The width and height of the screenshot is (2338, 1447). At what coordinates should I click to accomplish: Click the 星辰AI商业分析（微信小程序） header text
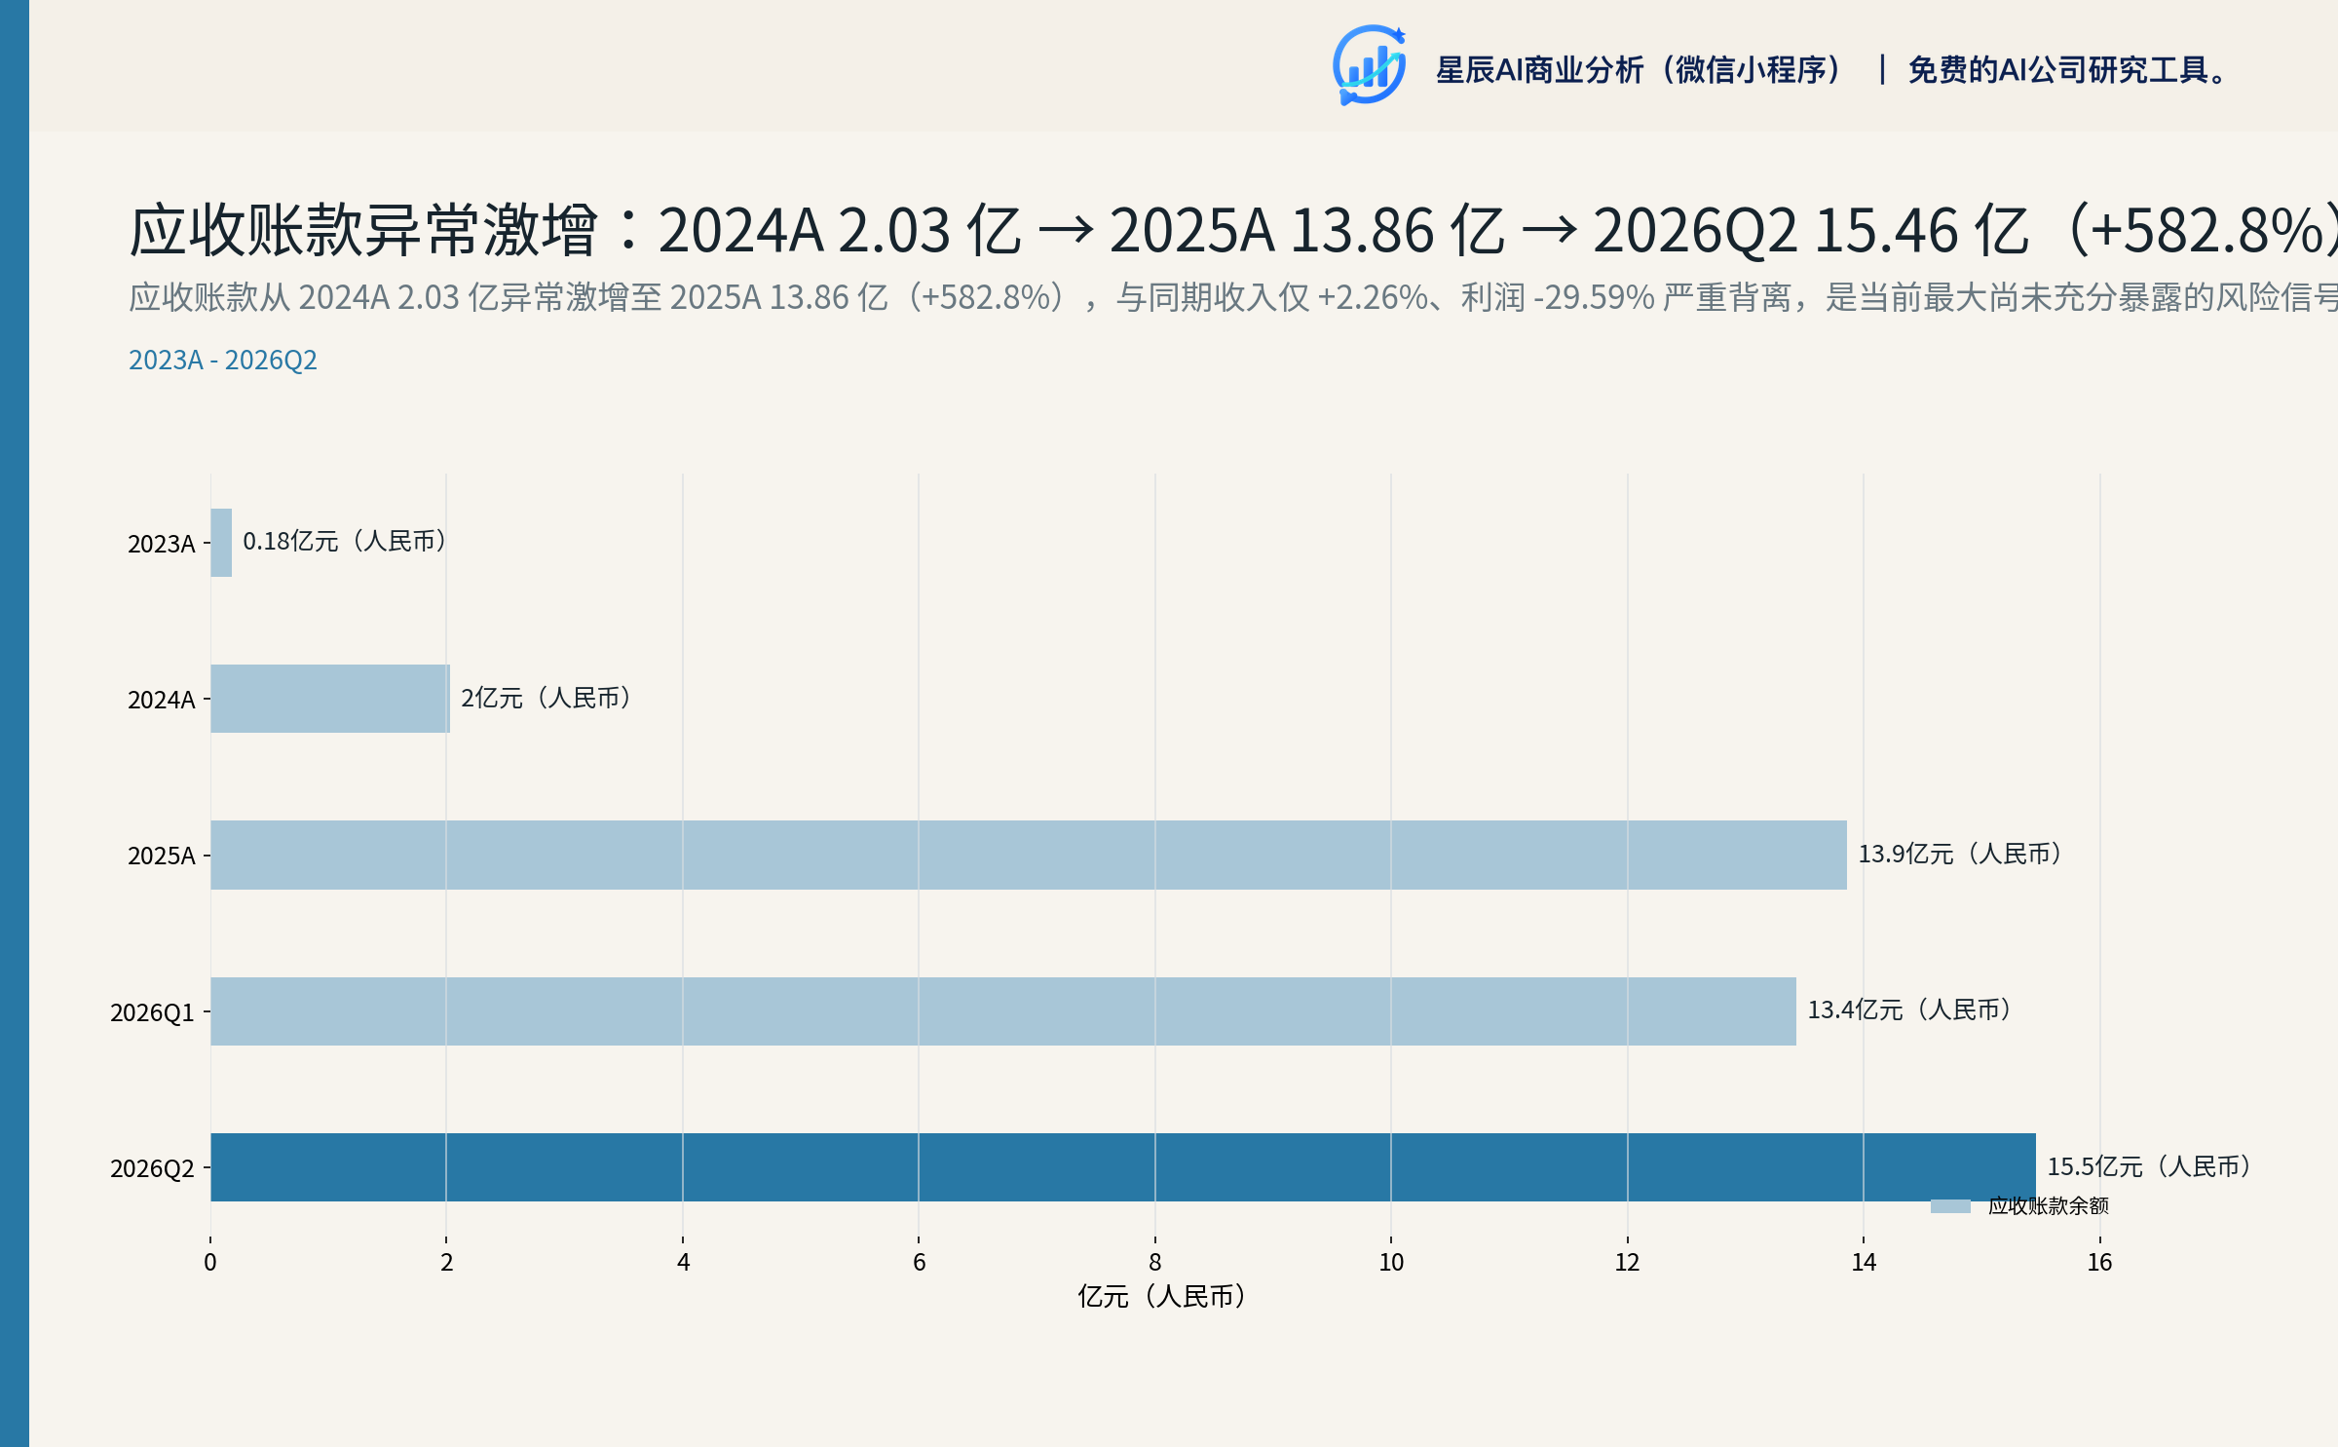pos(1640,70)
